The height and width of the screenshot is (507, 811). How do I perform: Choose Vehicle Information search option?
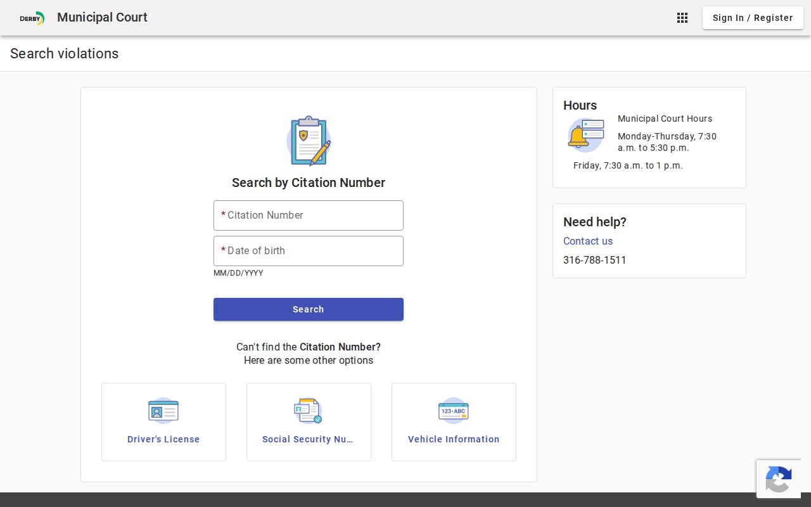pos(454,422)
